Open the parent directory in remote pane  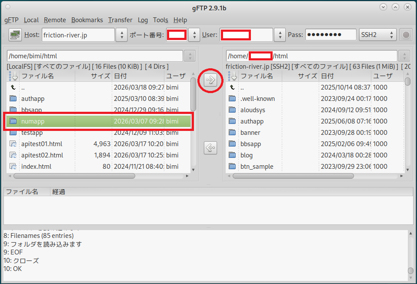[242, 87]
